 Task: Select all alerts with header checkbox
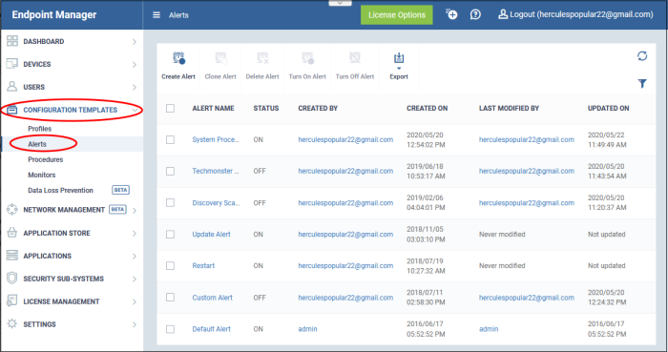coord(171,108)
